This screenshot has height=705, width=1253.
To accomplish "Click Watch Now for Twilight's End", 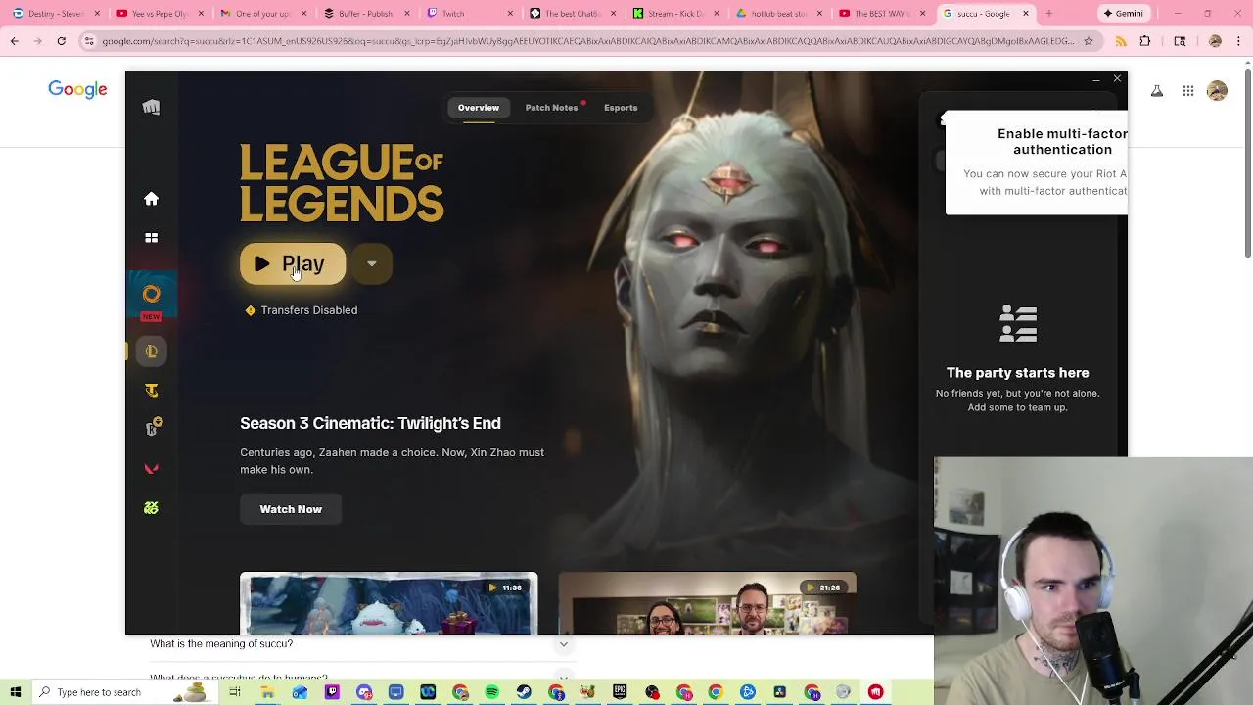I will [291, 509].
